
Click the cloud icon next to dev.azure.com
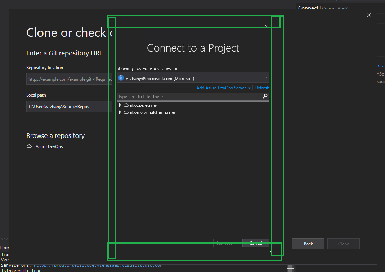[126, 105]
